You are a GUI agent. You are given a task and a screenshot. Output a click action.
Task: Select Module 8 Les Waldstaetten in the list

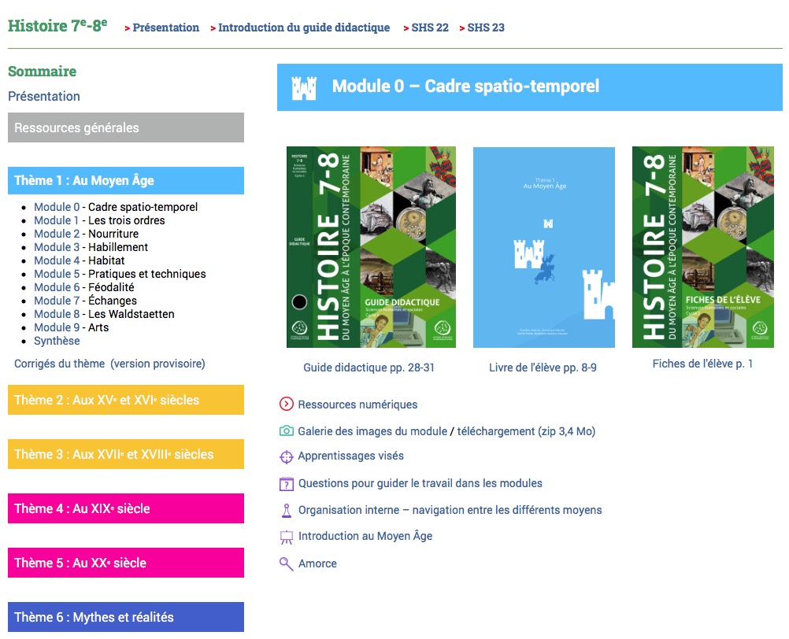pyautogui.click(x=57, y=314)
